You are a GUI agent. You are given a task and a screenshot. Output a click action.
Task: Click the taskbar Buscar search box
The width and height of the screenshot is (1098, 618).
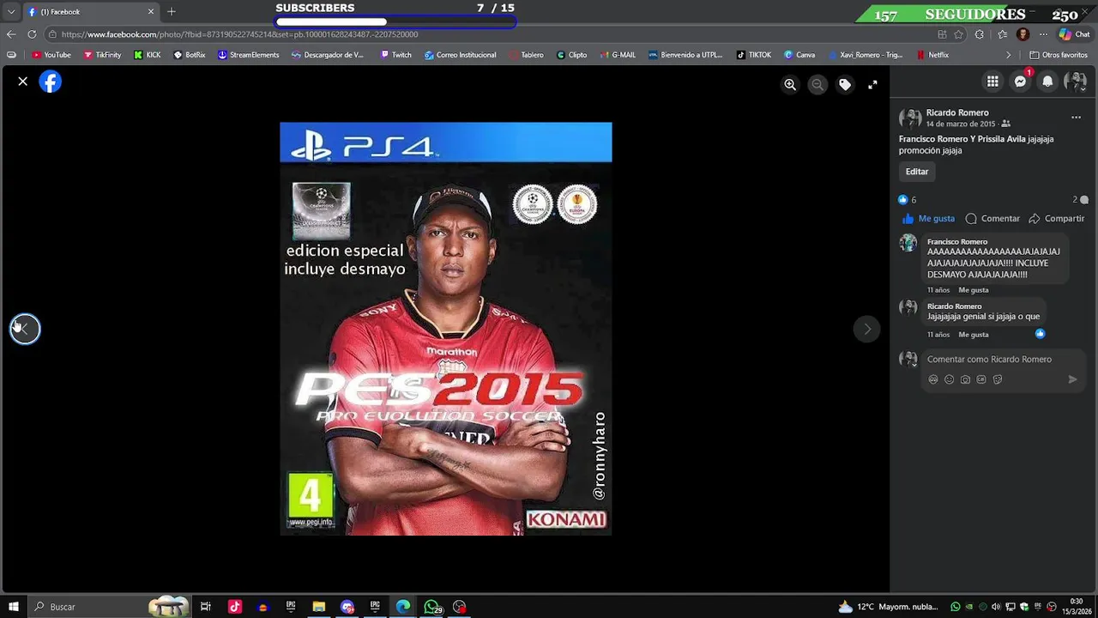tap(110, 607)
